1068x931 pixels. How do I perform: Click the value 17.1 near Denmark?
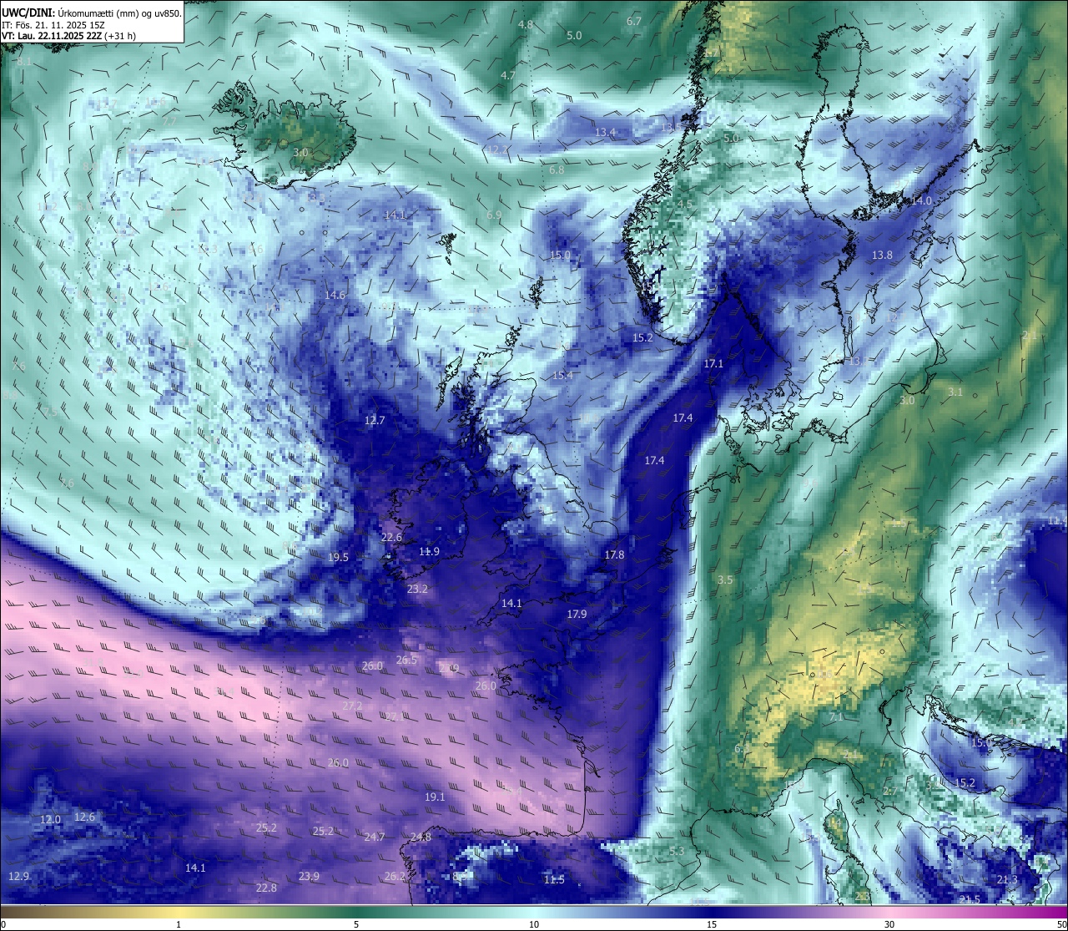[713, 364]
